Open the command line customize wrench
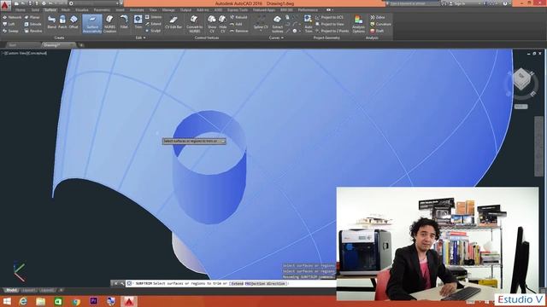 click(121, 283)
